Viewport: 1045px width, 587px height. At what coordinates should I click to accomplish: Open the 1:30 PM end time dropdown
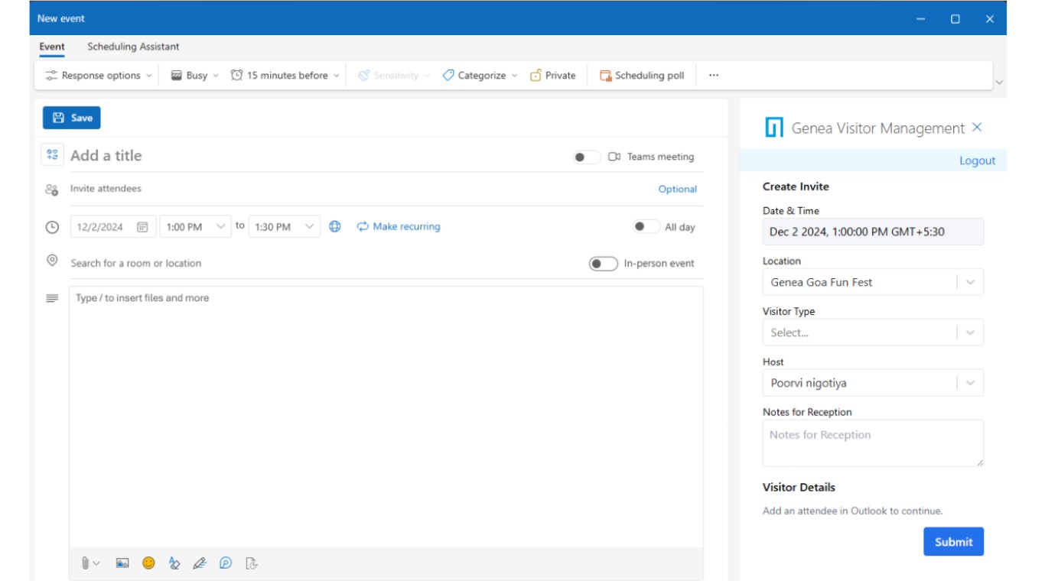point(310,227)
